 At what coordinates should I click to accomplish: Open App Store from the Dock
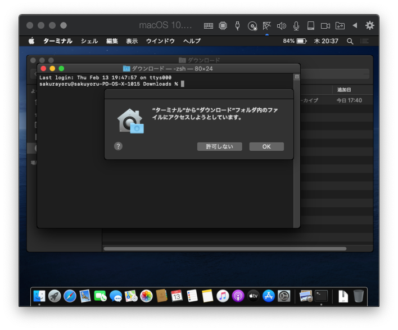pos(269,296)
